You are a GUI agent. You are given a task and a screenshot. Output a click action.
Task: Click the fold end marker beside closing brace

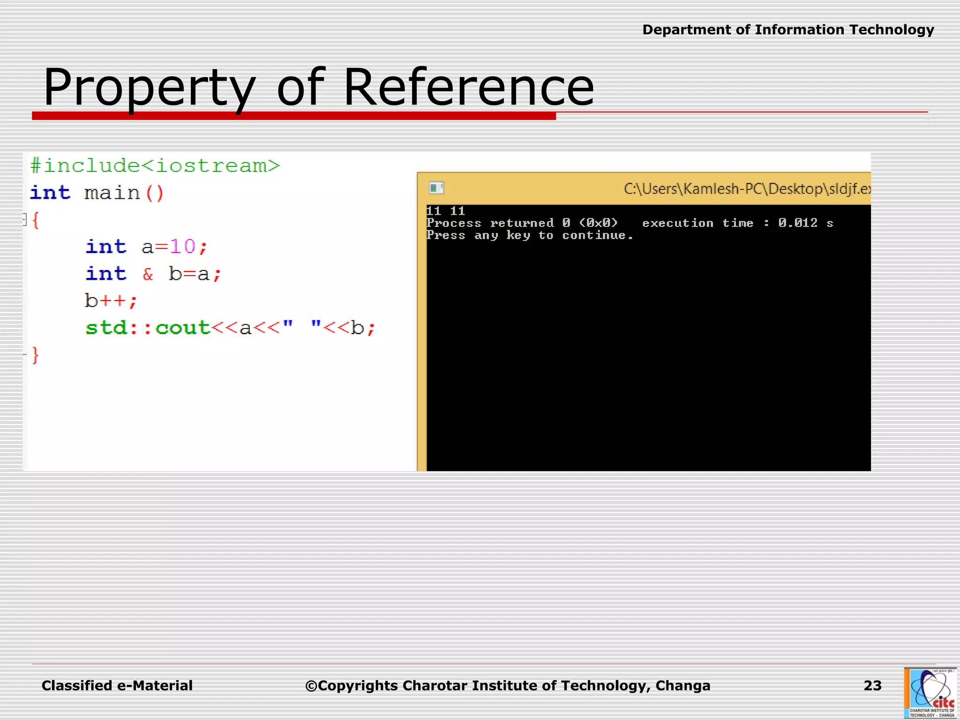[25, 354]
